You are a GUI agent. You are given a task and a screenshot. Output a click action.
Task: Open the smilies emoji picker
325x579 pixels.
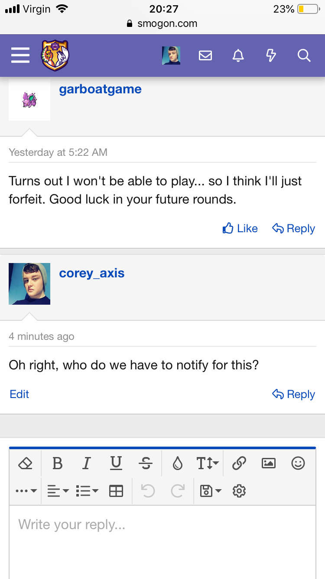click(298, 464)
